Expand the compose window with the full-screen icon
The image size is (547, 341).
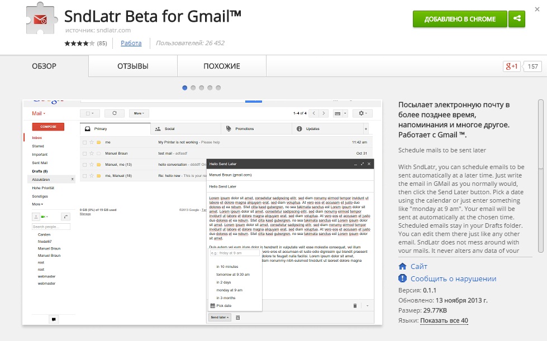pyautogui.click(x=362, y=163)
